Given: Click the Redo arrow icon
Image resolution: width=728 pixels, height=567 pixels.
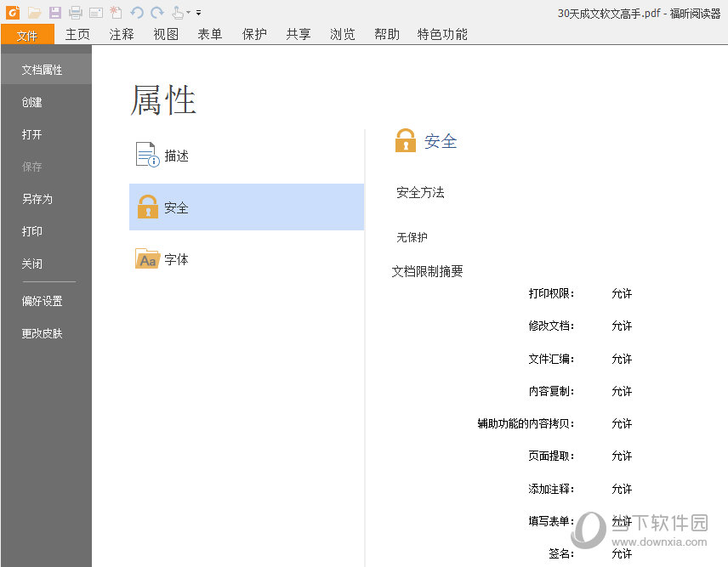Looking at the screenshot, I should pyautogui.click(x=156, y=13).
